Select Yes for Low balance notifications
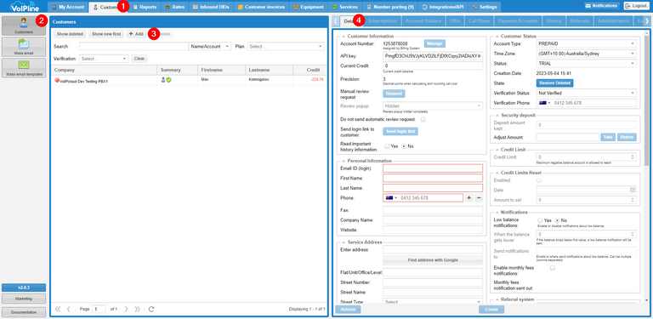This screenshot has width=653, height=319. (540, 220)
